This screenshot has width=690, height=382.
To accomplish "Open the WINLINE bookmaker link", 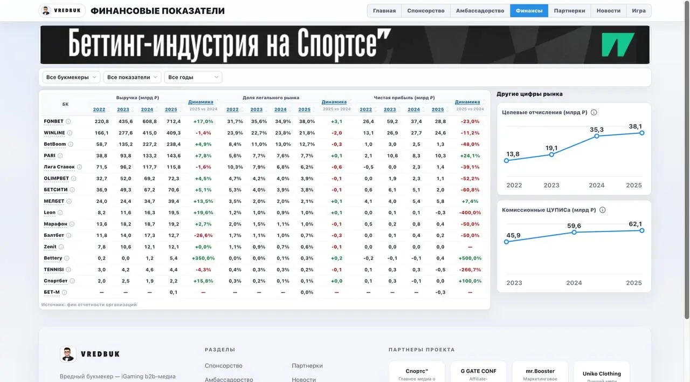I will click(54, 133).
